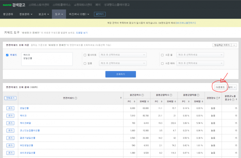Collapse the 연관키워드 조회 기준 panel
Viewport: 241px width, 158px height.
tap(234, 45)
